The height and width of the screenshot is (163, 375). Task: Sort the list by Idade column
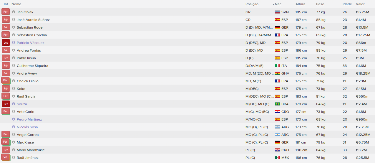tap(347, 4)
